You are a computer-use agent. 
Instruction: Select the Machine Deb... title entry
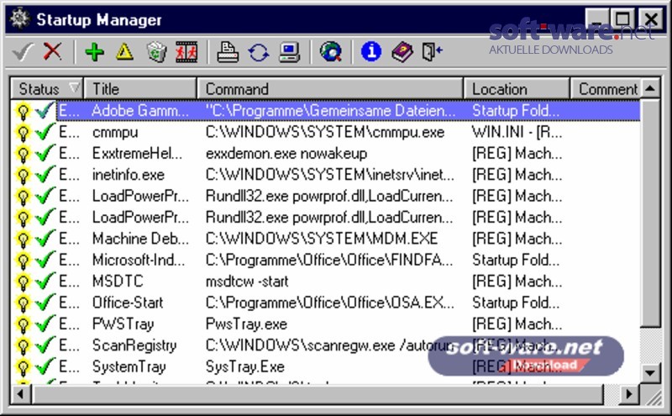coord(140,239)
